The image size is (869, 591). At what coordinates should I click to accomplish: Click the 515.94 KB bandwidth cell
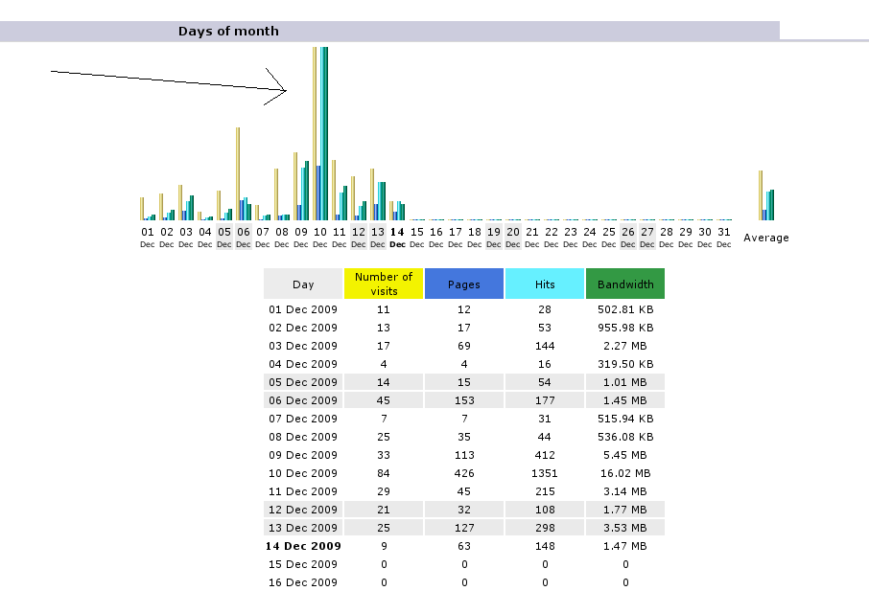[625, 419]
